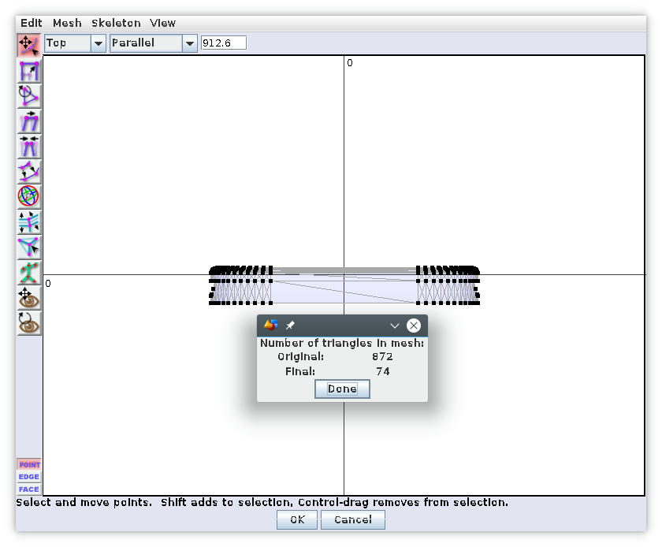Image resolution: width=662 pixels, height=547 pixels.
Task: Switch to POINT selection mode
Action: 29,464
